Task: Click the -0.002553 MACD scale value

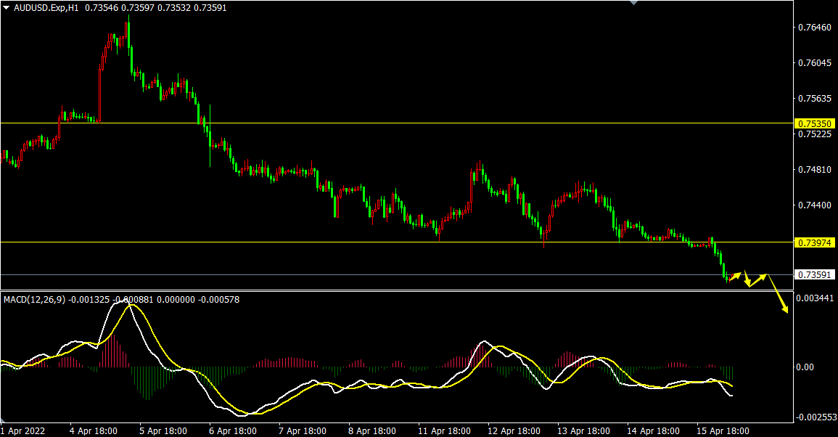Action: click(x=816, y=417)
